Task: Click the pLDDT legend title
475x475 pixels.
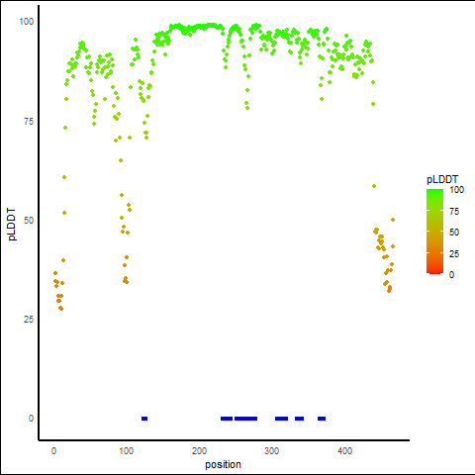Action: pos(442,180)
